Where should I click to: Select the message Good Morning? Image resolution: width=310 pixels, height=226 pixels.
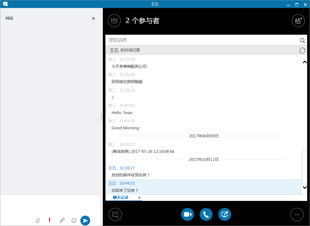[x=125, y=128]
